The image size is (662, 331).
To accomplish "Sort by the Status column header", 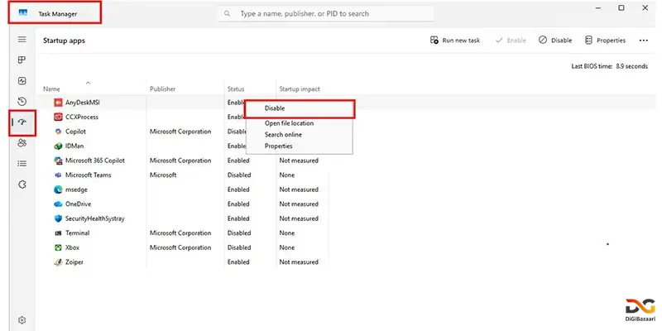I will click(x=236, y=89).
